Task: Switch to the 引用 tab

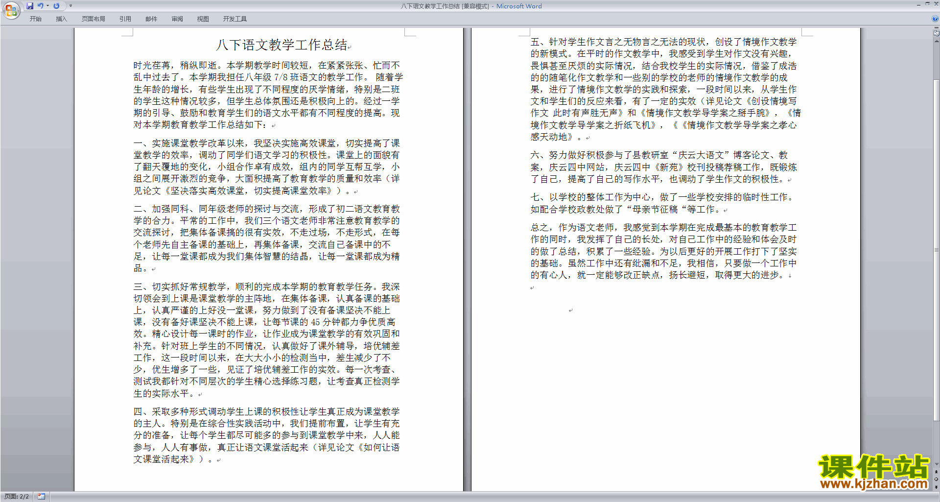Action: tap(125, 19)
